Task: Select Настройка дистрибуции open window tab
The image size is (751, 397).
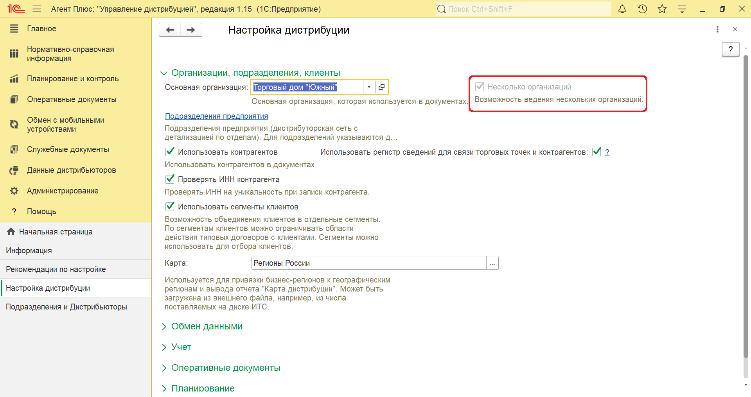Action: (x=75, y=288)
